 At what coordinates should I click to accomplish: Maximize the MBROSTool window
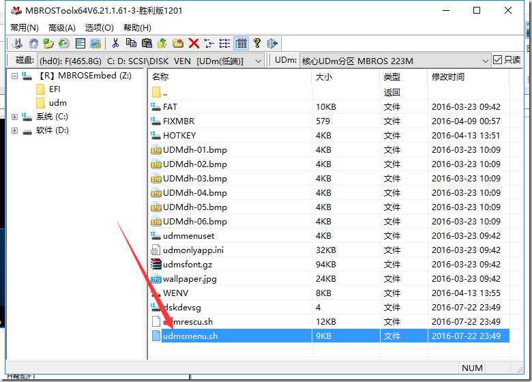476,10
